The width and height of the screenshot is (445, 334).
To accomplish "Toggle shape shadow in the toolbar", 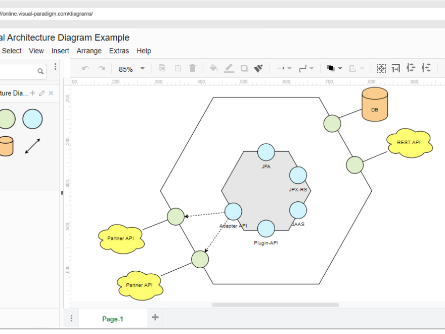I will click(244, 68).
